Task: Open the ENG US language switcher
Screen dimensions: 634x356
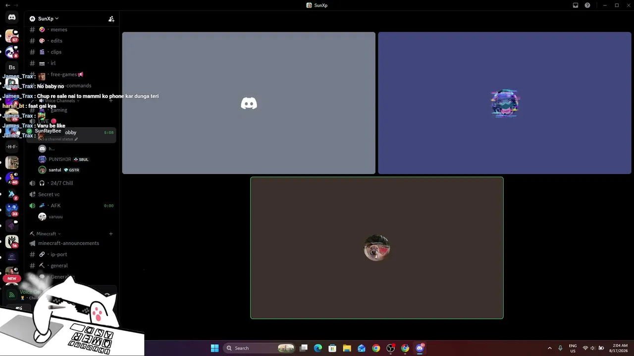Action: click(x=573, y=348)
